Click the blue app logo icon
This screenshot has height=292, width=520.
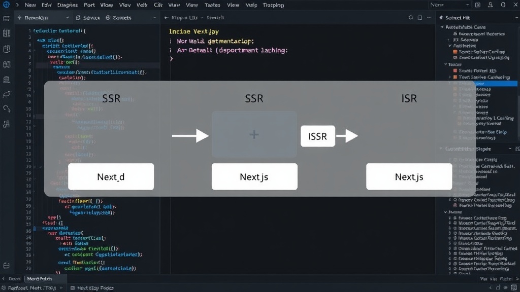tap(6, 5)
